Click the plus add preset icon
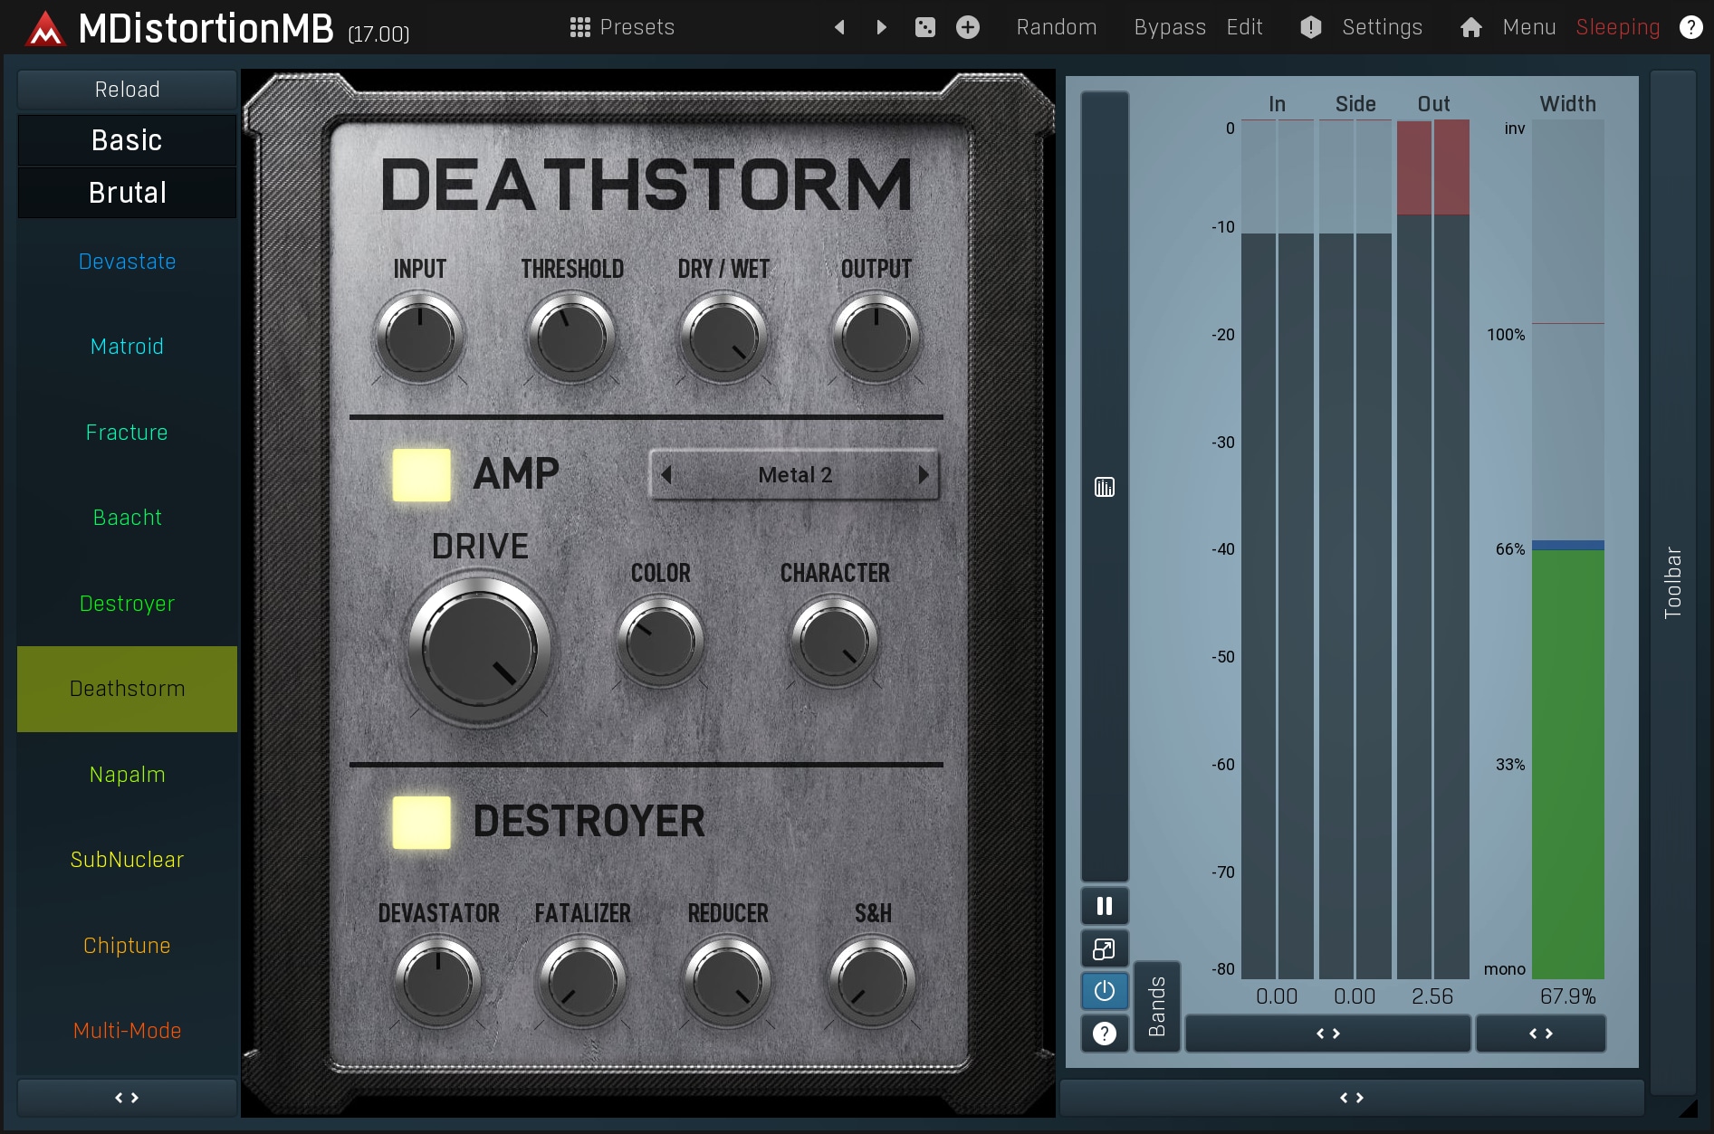The width and height of the screenshot is (1714, 1134). pyautogui.click(x=967, y=27)
